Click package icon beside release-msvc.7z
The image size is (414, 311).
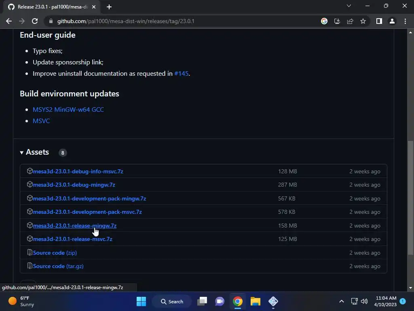(30, 239)
